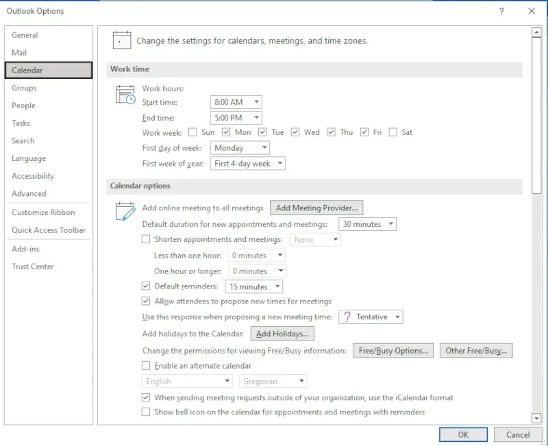
Task: Click the calendar icon beside the settings header
Action: tap(122, 40)
